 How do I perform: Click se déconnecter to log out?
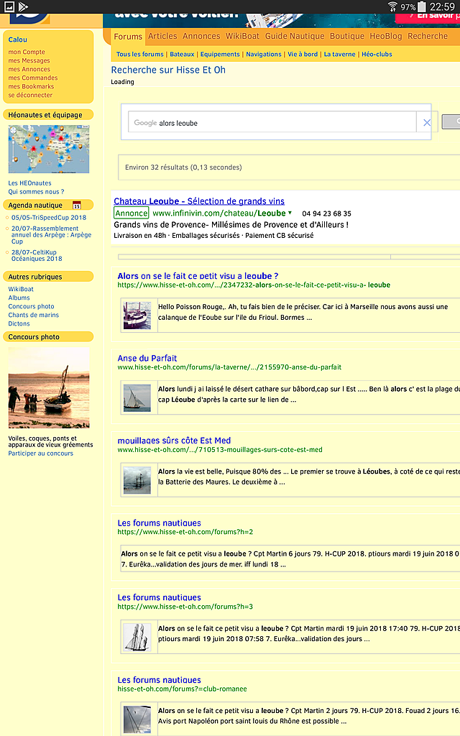click(x=30, y=95)
